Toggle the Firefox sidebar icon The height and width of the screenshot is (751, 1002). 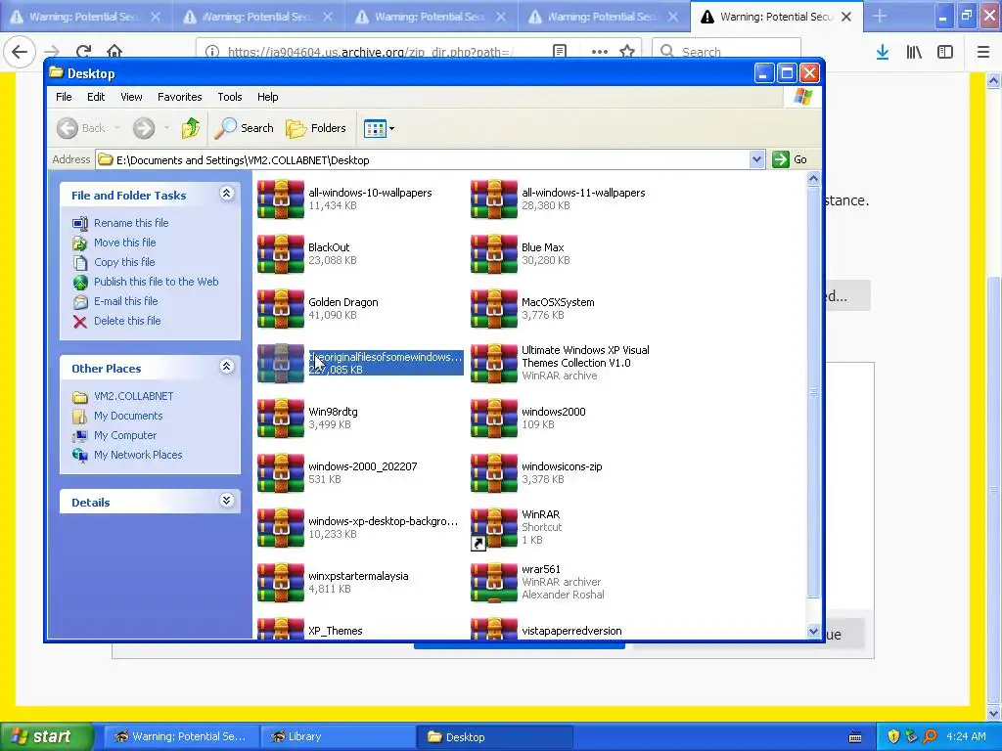click(x=945, y=52)
